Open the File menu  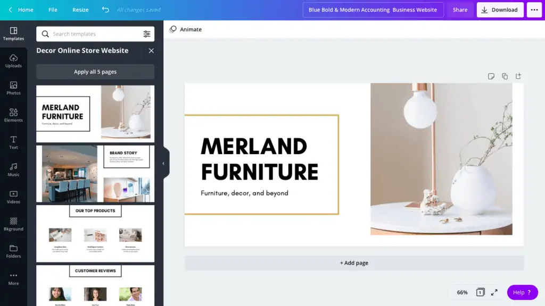pyautogui.click(x=53, y=10)
